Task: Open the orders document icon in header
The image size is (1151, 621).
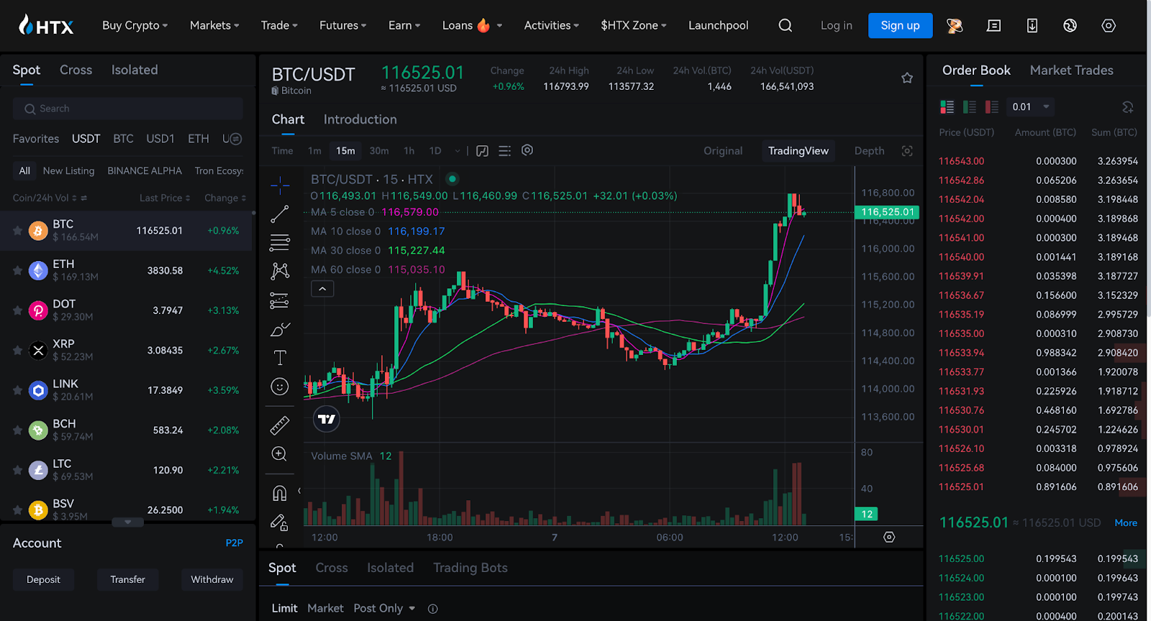Action: 993,25
